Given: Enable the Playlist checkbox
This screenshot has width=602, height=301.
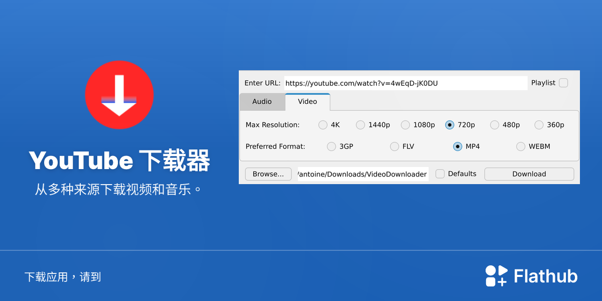Looking at the screenshot, I should point(563,83).
